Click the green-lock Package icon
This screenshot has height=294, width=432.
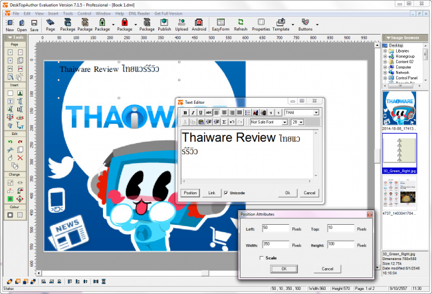point(102,25)
